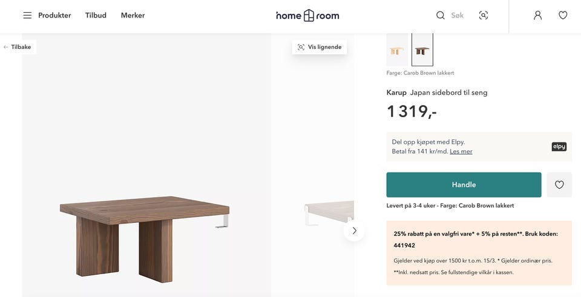The image size is (581, 297).
Task: Select the Carob Brown color swatch
Action: pyautogui.click(x=422, y=51)
